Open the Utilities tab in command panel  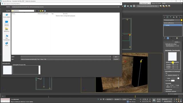click(x=180, y=17)
